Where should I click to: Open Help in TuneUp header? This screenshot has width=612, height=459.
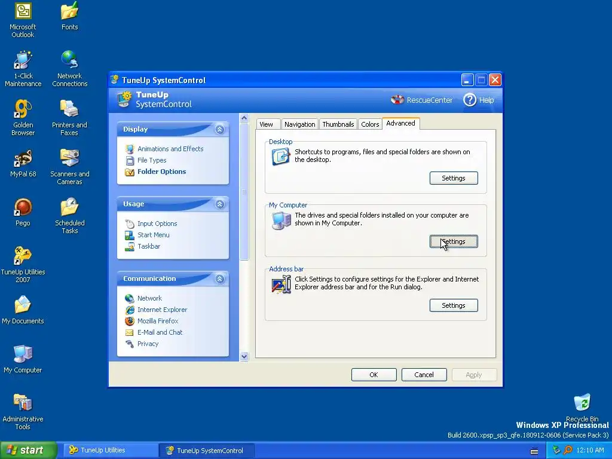tap(479, 100)
